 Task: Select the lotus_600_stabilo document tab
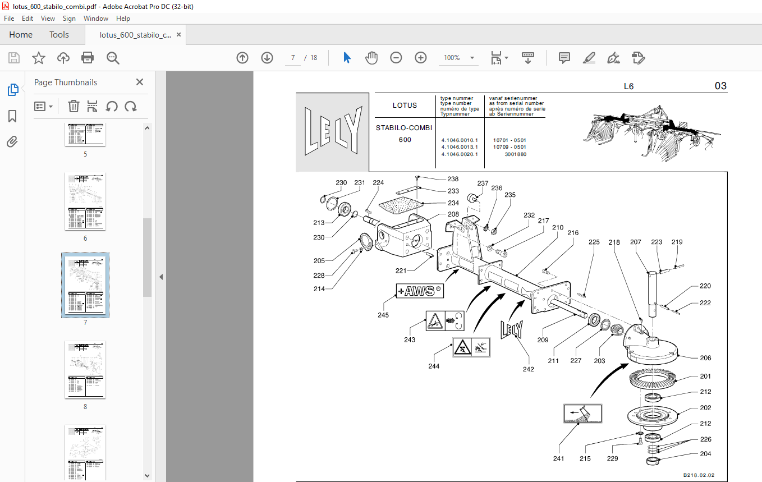(135, 35)
